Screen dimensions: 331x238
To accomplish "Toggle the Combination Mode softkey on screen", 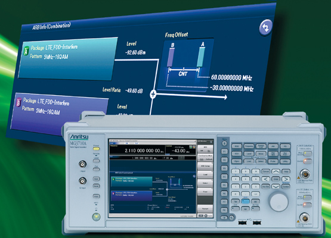I will [205, 157].
